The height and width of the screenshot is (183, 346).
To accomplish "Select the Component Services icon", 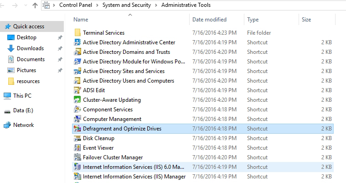I will click(x=77, y=110).
